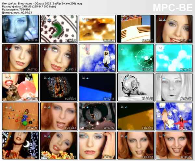Select the thumbnail stamped 00:00:21
This screenshot has width=195, height=161.
[x=59, y=29]
